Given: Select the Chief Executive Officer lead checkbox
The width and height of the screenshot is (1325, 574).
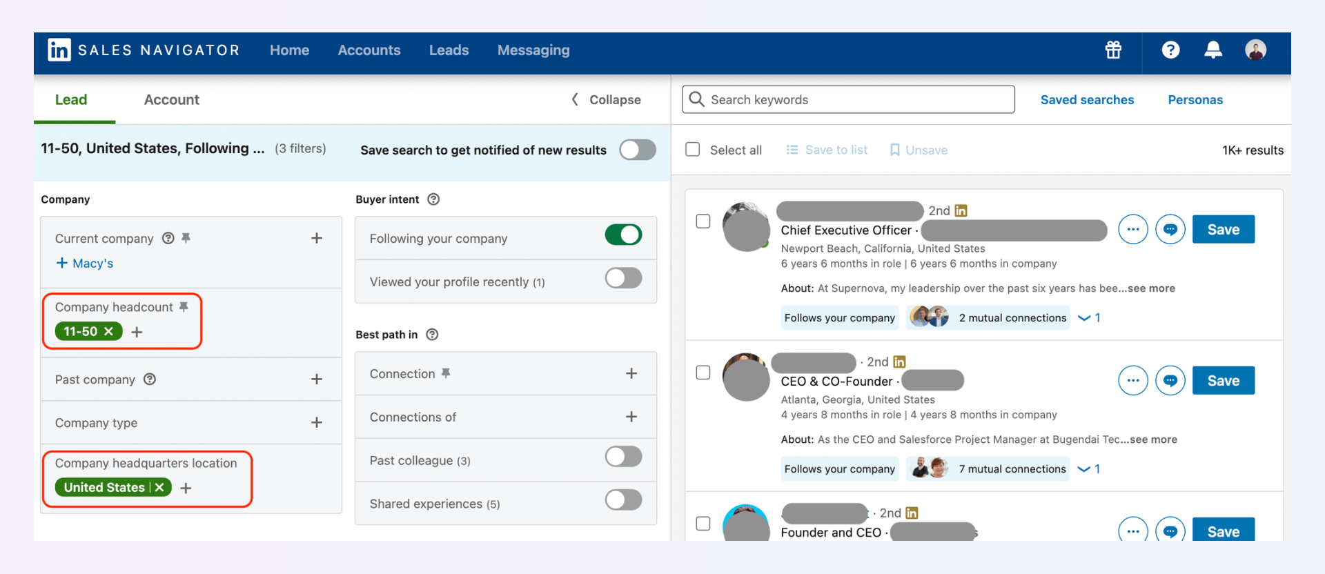Looking at the screenshot, I should [703, 221].
